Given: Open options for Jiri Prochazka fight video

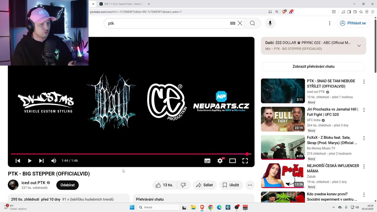Looking at the screenshot, I should (364, 110).
